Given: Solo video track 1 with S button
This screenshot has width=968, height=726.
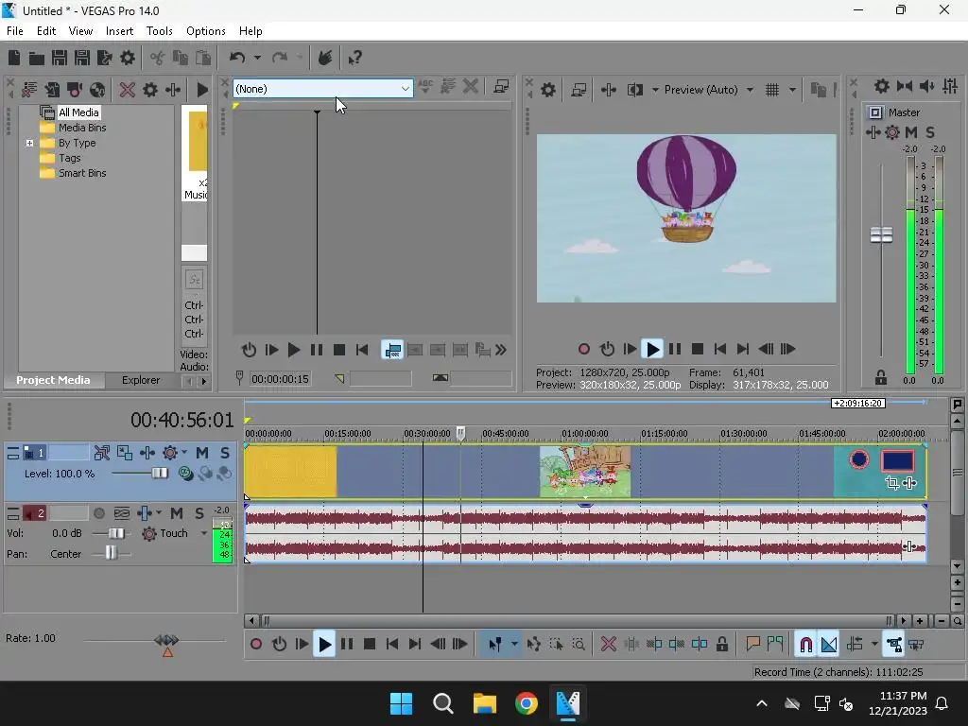Looking at the screenshot, I should (x=225, y=453).
